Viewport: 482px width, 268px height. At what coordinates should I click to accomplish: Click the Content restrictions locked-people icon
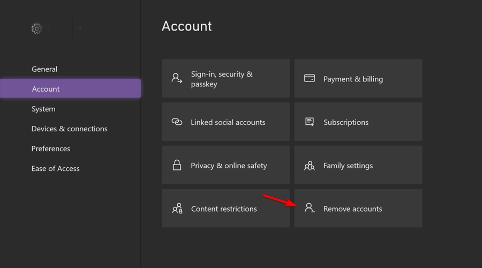[x=177, y=209]
